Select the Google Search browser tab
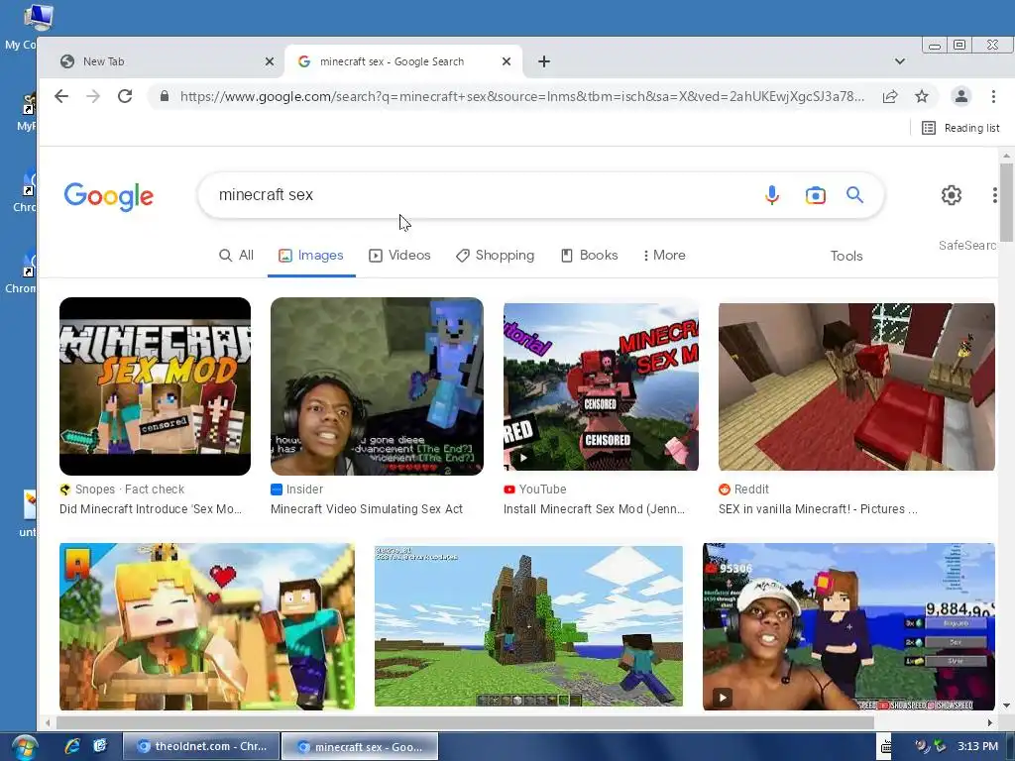This screenshot has height=761, width=1015. tap(403, 61)
